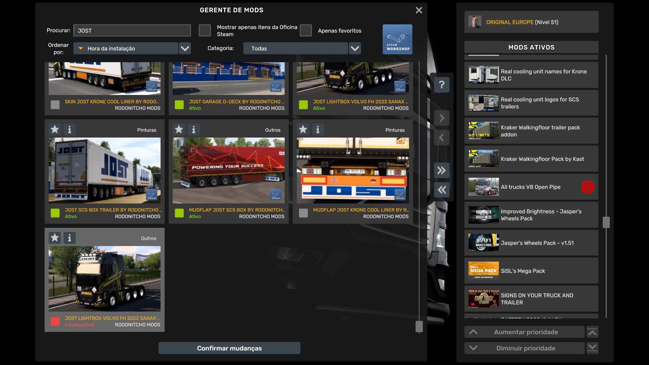Screen dimensions: 649x365
Task: Enable the Apenas favoritos checkbox
Action: pyautogui.click(x=306, y=30)
